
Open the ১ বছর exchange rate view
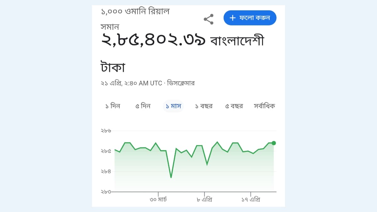click(x=204, y=106)
